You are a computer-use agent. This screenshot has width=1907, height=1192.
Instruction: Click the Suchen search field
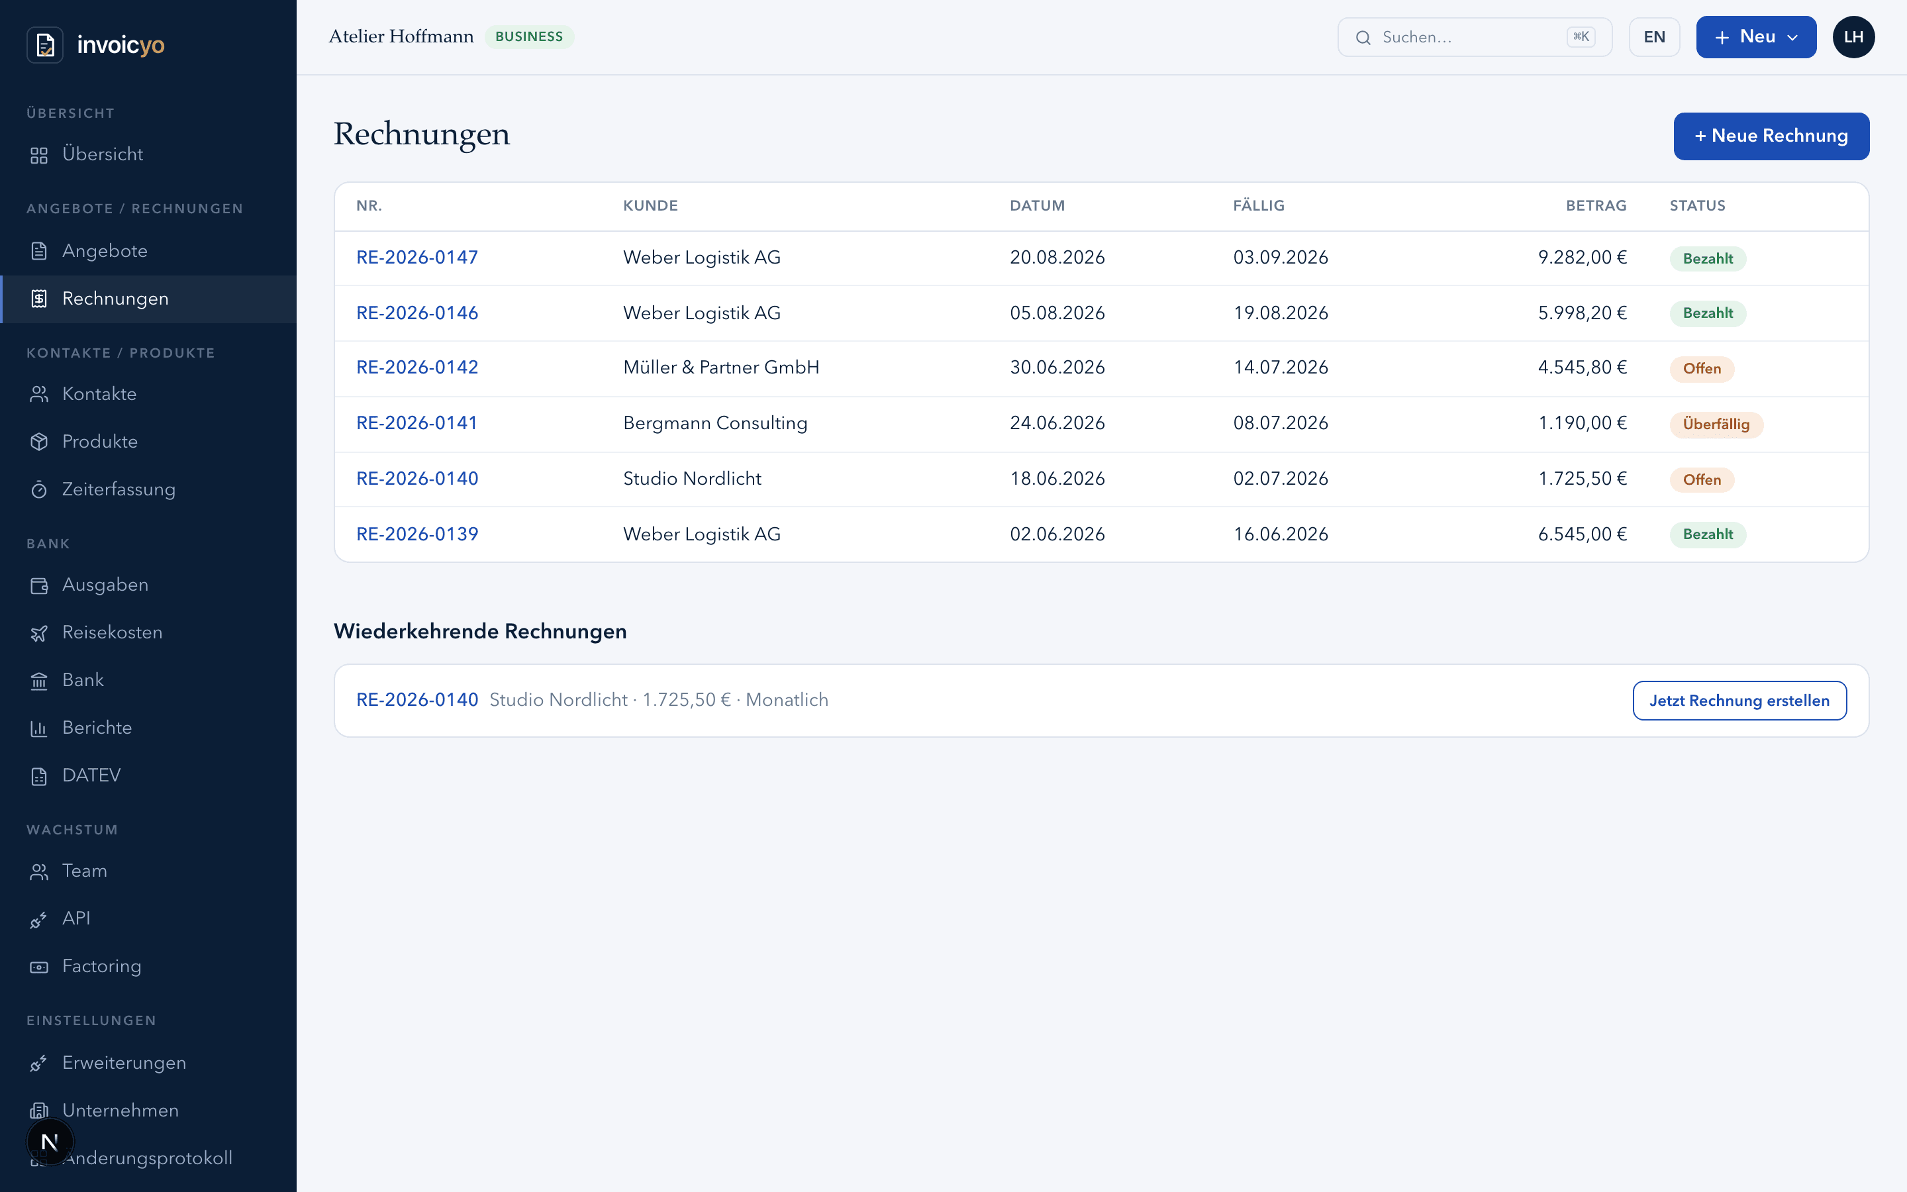click(x=1475, y=37)
